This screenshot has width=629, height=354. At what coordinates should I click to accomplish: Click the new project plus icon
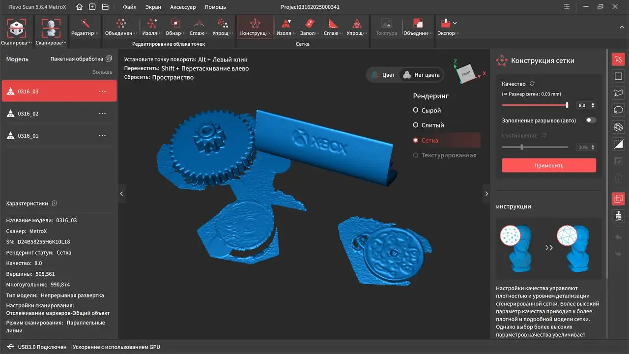coord(92,7)
